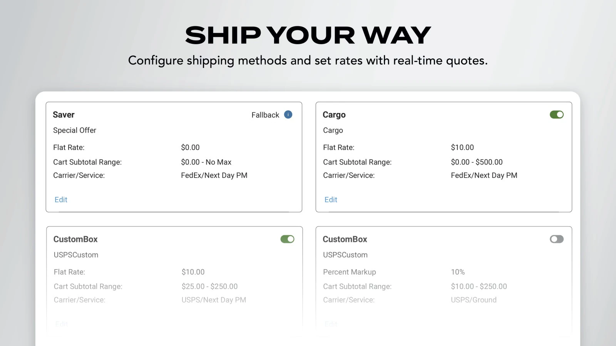
Task: Click Edit on the Cargo card
Action: tap(330, 200)
